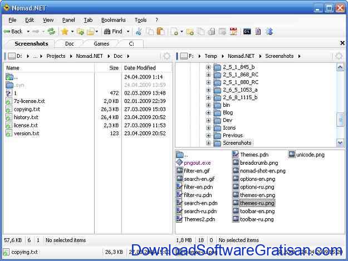Open the ? help menu
This screenshot has width=348, height=261.
click(156, 20)
